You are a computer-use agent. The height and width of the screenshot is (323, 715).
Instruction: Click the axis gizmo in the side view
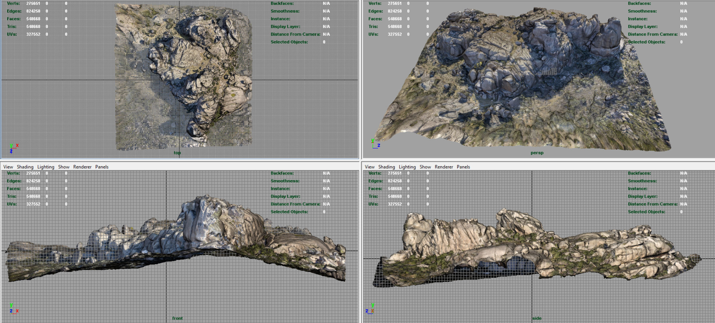370,309
